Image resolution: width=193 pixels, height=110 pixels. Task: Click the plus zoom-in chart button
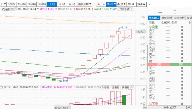99,4
